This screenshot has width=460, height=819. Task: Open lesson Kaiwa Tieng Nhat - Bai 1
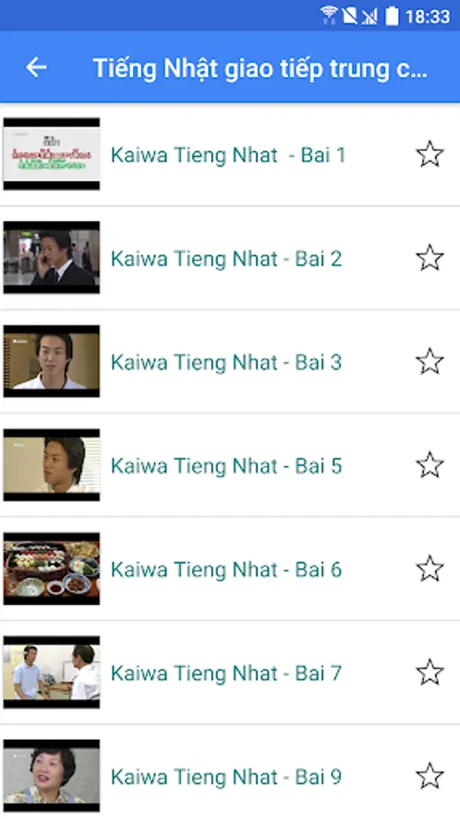(228, 155)
